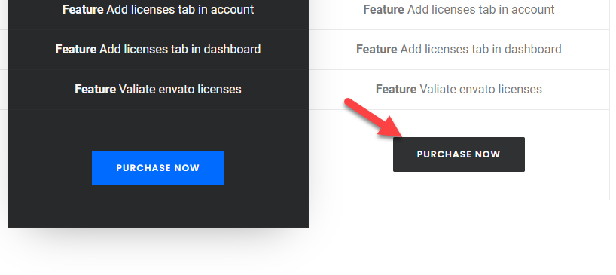The height and width of the screenshot is (275, 616).
Task: Click the dark PURCHASE NOW button
Action: click(459, 154)
